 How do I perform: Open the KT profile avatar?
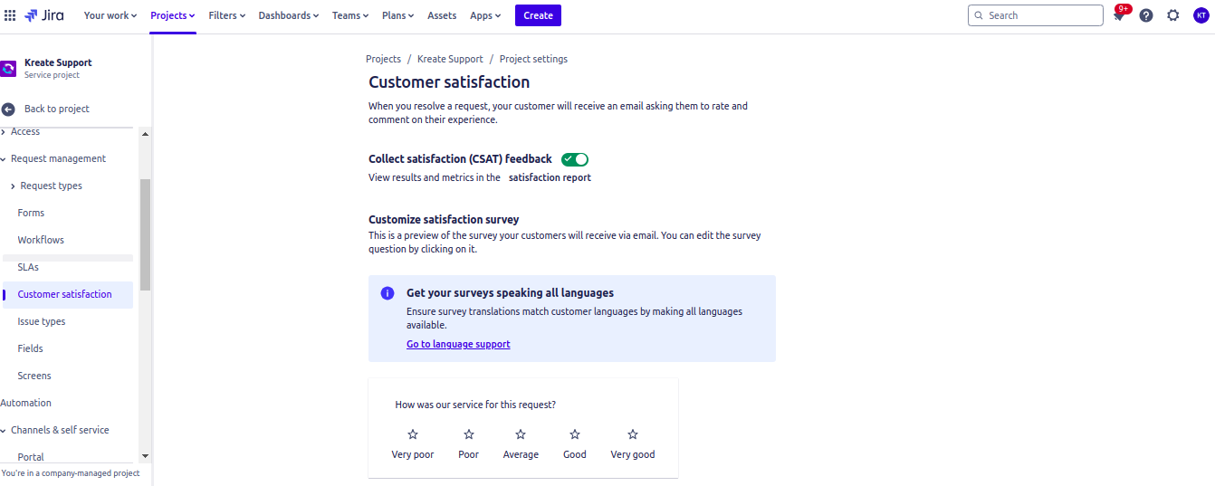(x=1201, y=15)
